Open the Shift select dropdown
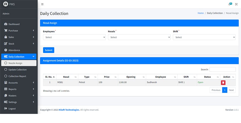The width and height of the screenshot is (241, 123). (x=204, y=37)
